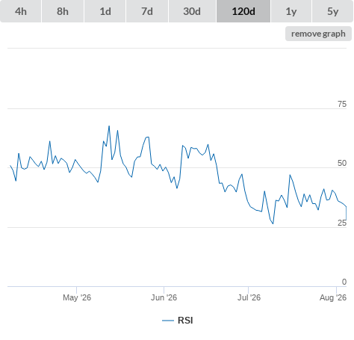
Task: Click the remove graph button
Action: (318, 34)
